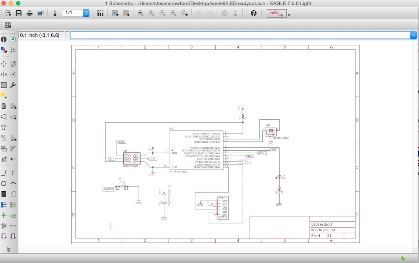Click the Zoom to fit icon
This screenshot has width=419, height=263.
[140, 13]
